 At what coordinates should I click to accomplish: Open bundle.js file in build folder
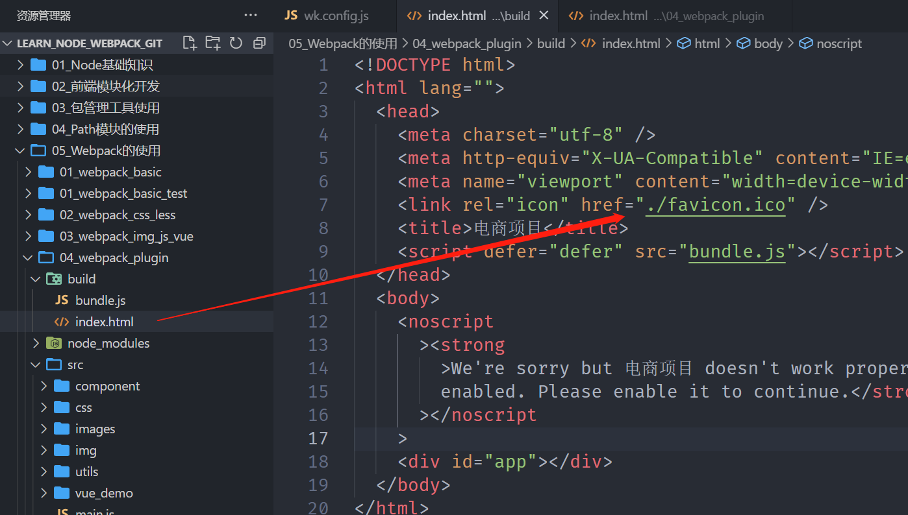coord(100,300)
